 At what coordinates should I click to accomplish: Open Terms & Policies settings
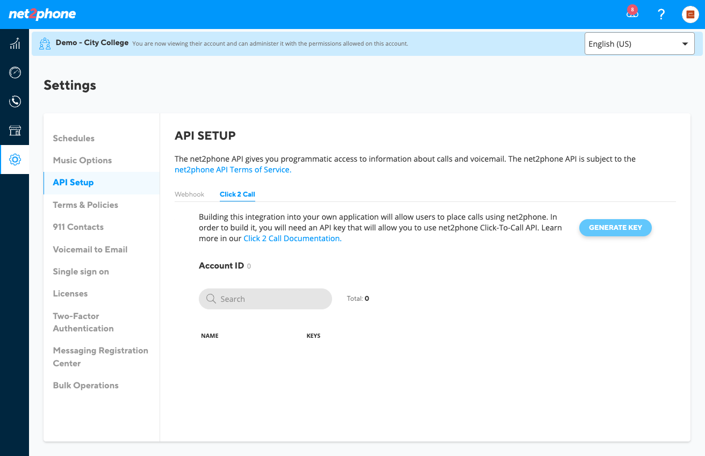pyautogui.click(x=85, y=205)
